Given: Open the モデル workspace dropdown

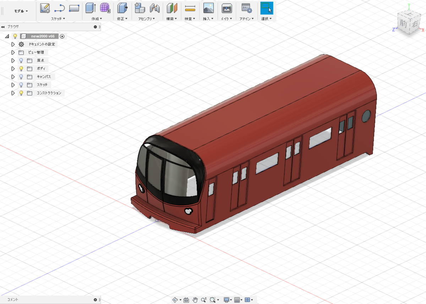Looking at the screenshot, I should click(21, 11).
